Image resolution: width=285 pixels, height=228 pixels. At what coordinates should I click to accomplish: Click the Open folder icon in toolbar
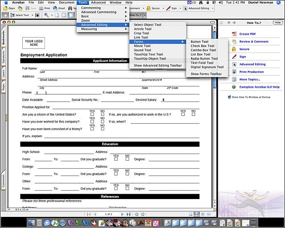click(5, 8)
